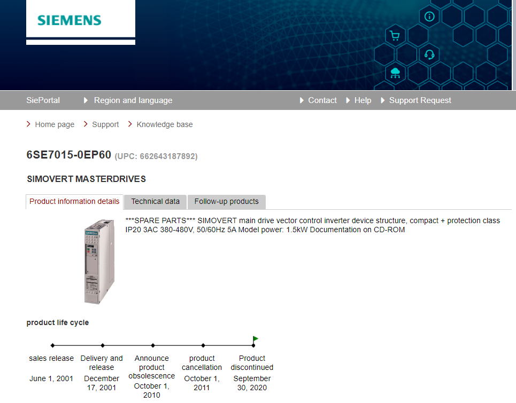Switch to the Technical data tab
The image size is (516, 403).
pos(155,202)
